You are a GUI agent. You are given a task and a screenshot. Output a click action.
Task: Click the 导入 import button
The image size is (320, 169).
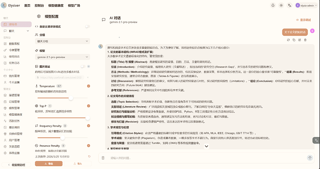click(78, 164)
